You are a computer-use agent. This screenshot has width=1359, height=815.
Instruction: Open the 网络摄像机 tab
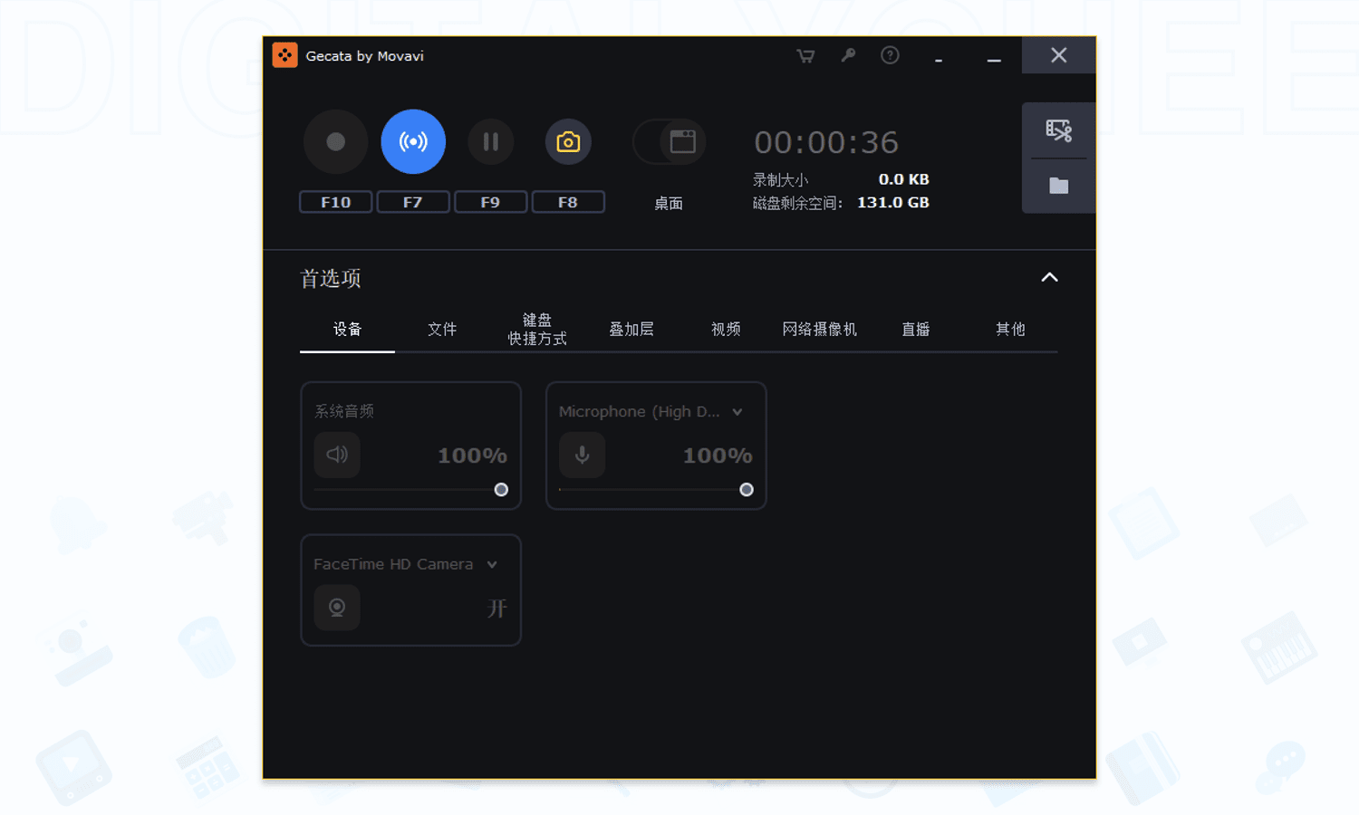[x=819, y=330]
